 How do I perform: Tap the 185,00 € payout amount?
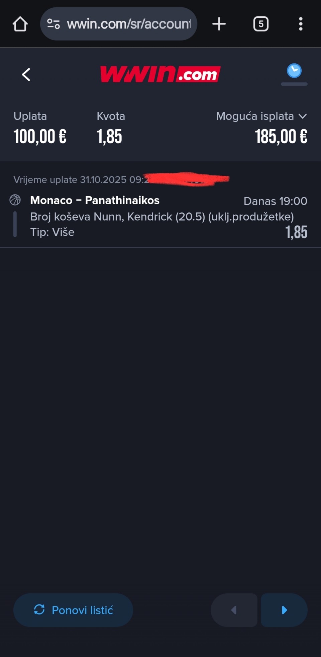tap(281, 137)
